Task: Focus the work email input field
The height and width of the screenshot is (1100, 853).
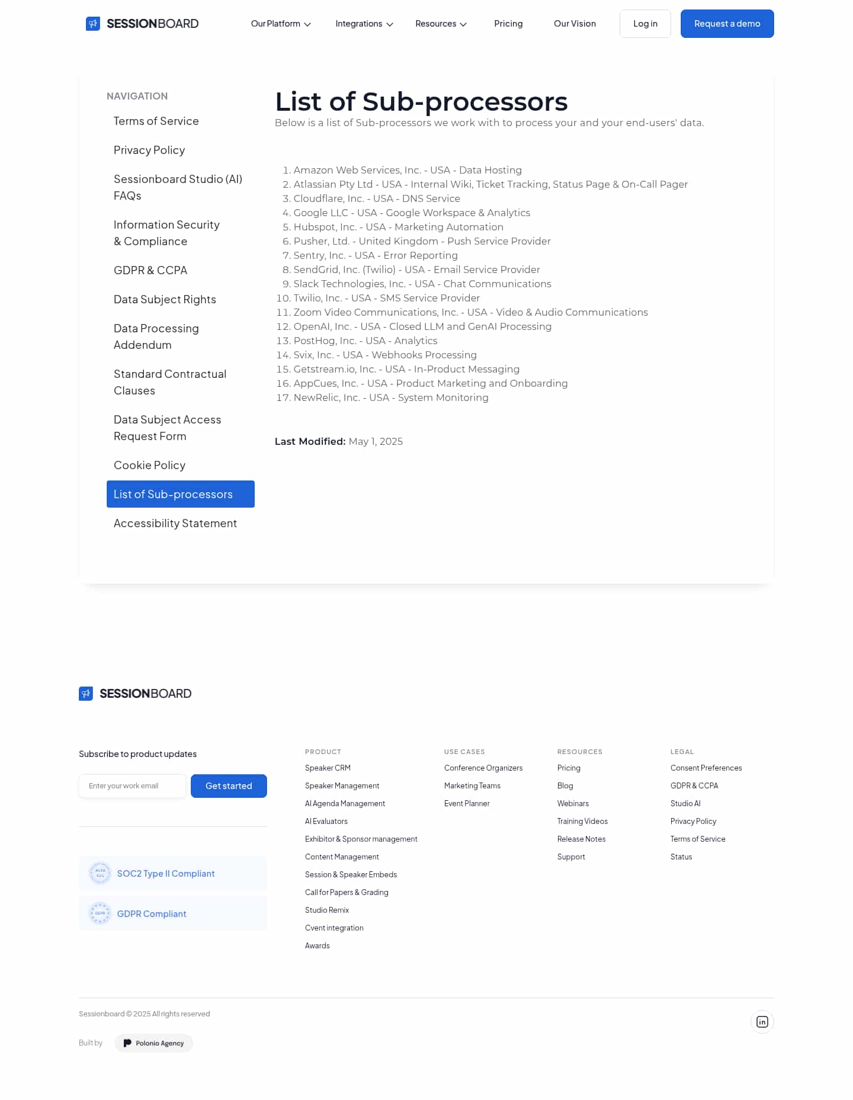Action: pyautogui.click(x=132, y=786)
